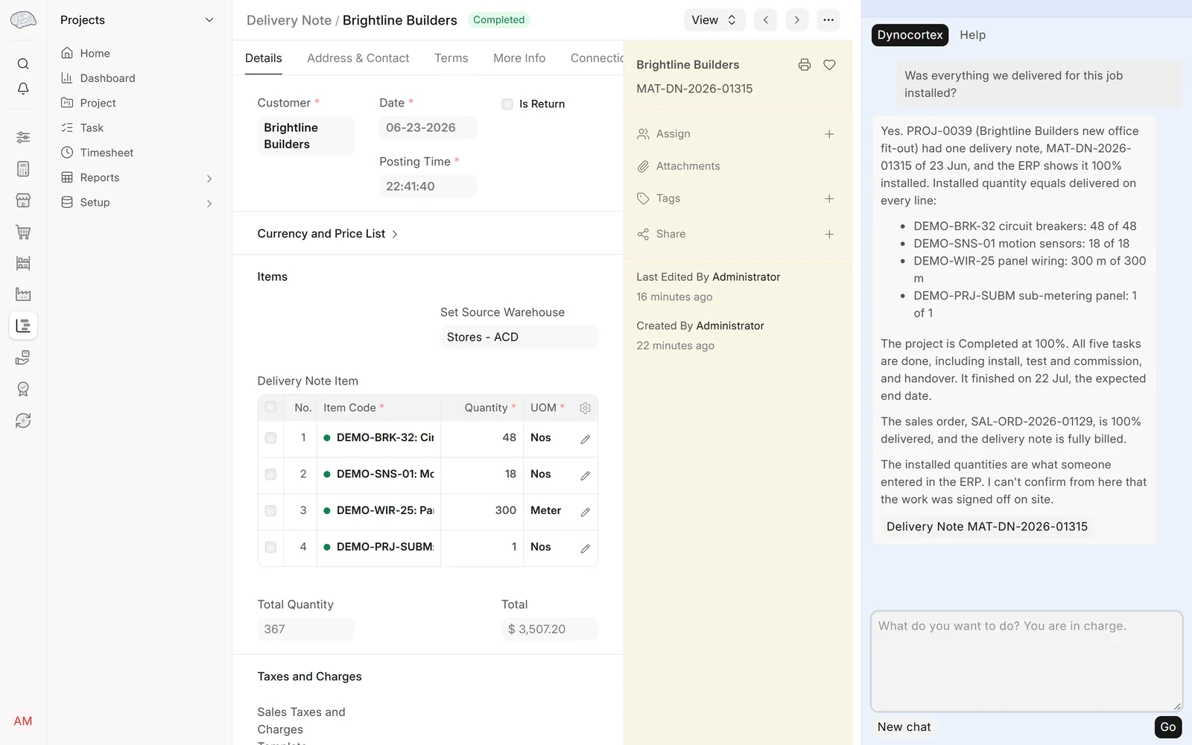
Task: Check the row 1 DEMO-BRK-32 checkbox
Action: pyautogui.click(x=270, y=438)
